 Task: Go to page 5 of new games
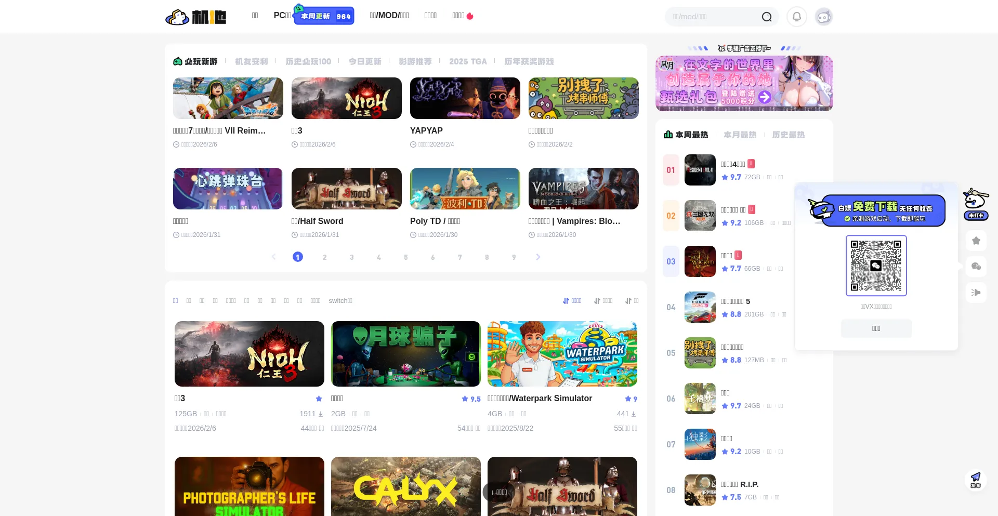coord(406,257)
